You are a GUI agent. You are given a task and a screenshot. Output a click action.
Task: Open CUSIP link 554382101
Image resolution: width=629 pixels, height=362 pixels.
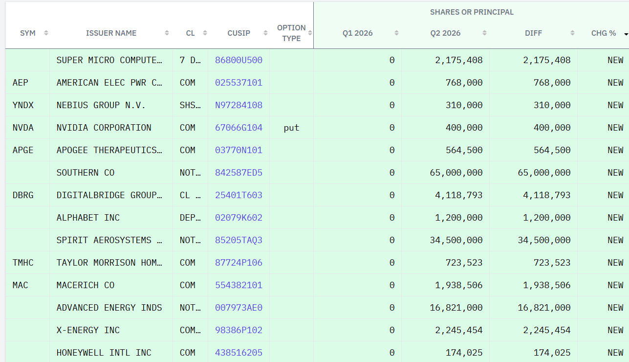[239, 285]
